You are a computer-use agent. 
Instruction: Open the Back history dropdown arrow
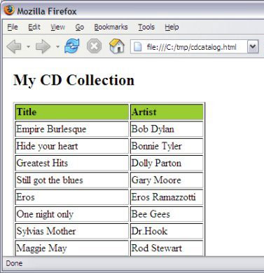point(28,47)
